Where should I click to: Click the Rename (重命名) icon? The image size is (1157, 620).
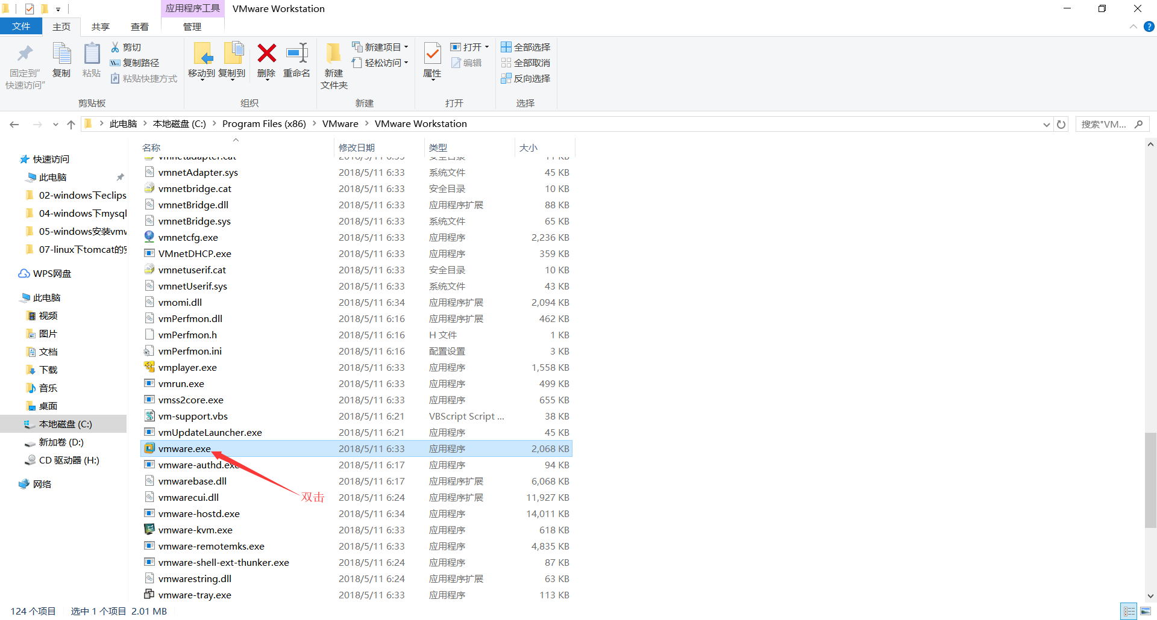296,53
